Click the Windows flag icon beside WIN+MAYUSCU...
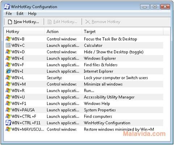Viewport: 174px width, 145px height. click(x=8, y=129)
